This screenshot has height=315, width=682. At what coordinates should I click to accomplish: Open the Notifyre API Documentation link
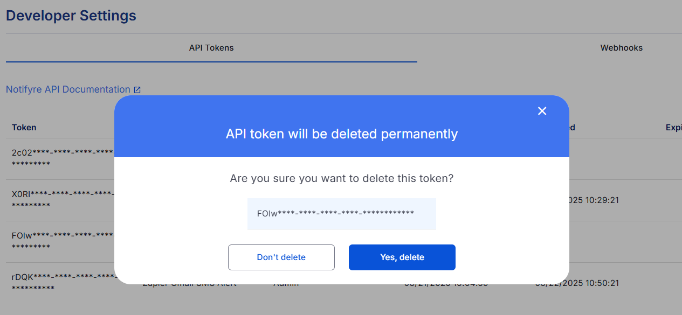coord(68,89)
